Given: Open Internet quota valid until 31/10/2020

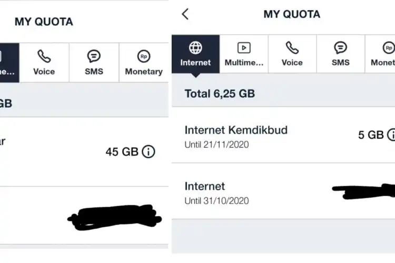Looking at the screenshot, I should click(283, 191).
